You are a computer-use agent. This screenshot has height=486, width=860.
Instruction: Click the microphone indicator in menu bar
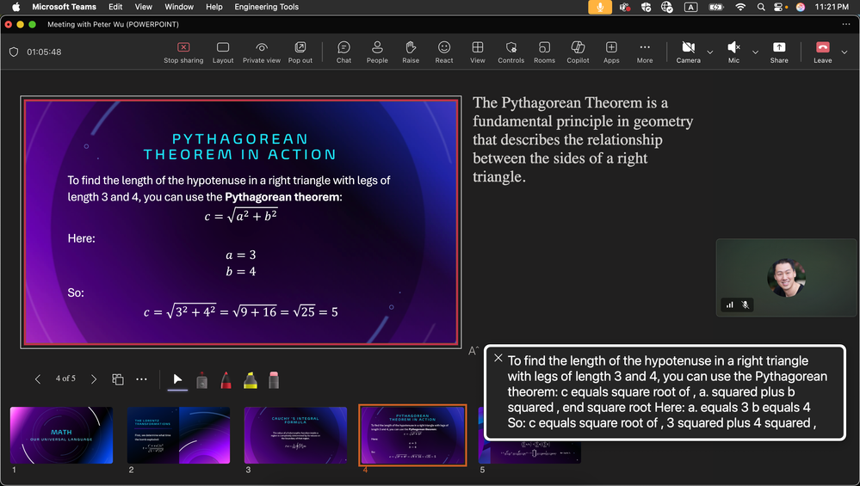[600, 7]
